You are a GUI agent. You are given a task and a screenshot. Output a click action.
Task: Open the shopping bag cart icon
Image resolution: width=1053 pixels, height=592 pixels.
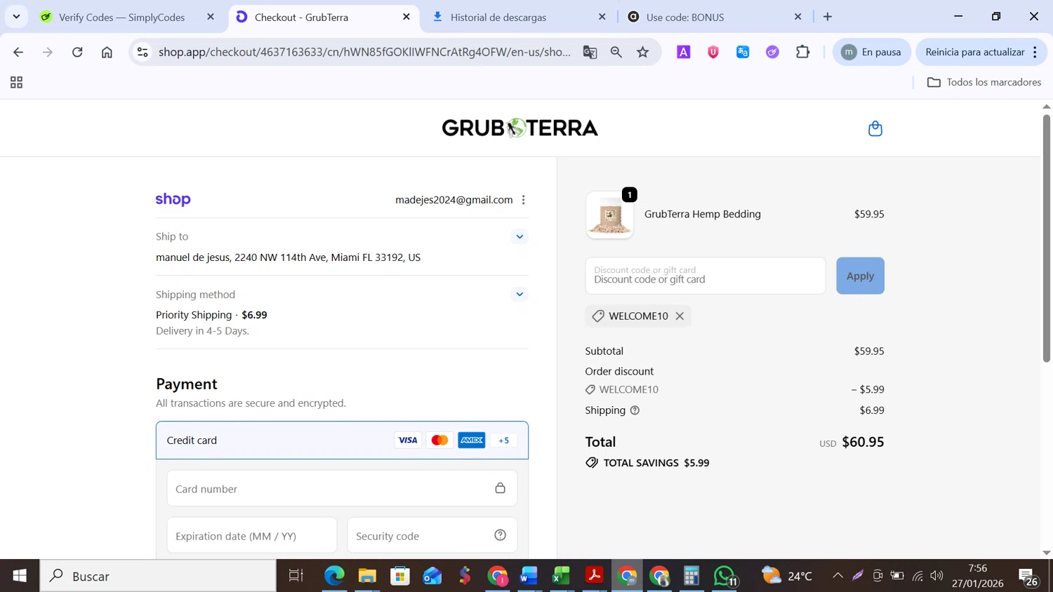click(x=875, y=128)
